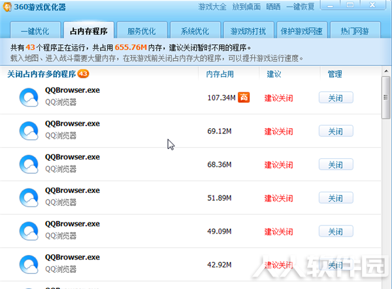Switch to the 一键优化 tab

pyautogui.click(x=35, y=30)
